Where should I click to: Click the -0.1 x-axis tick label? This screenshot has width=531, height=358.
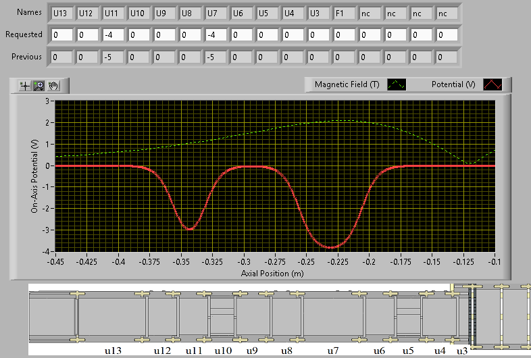click(495, 262)
